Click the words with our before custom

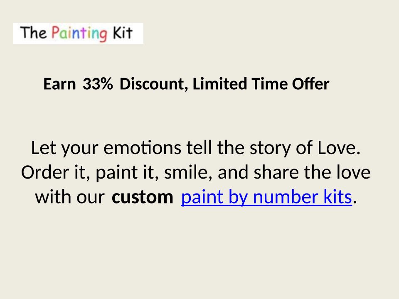[70, 198]
